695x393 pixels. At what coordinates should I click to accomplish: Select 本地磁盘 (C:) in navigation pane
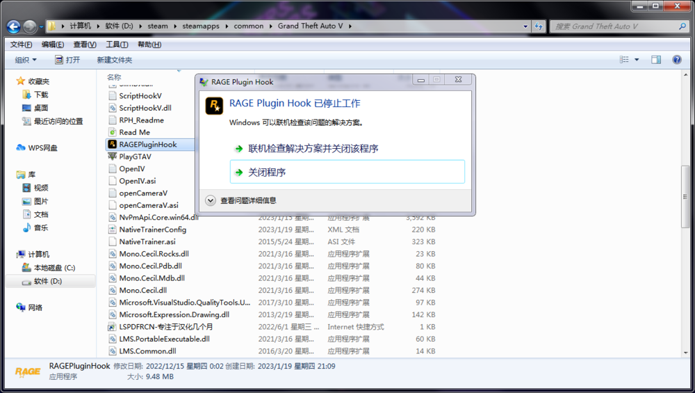(x=54, y=268)
